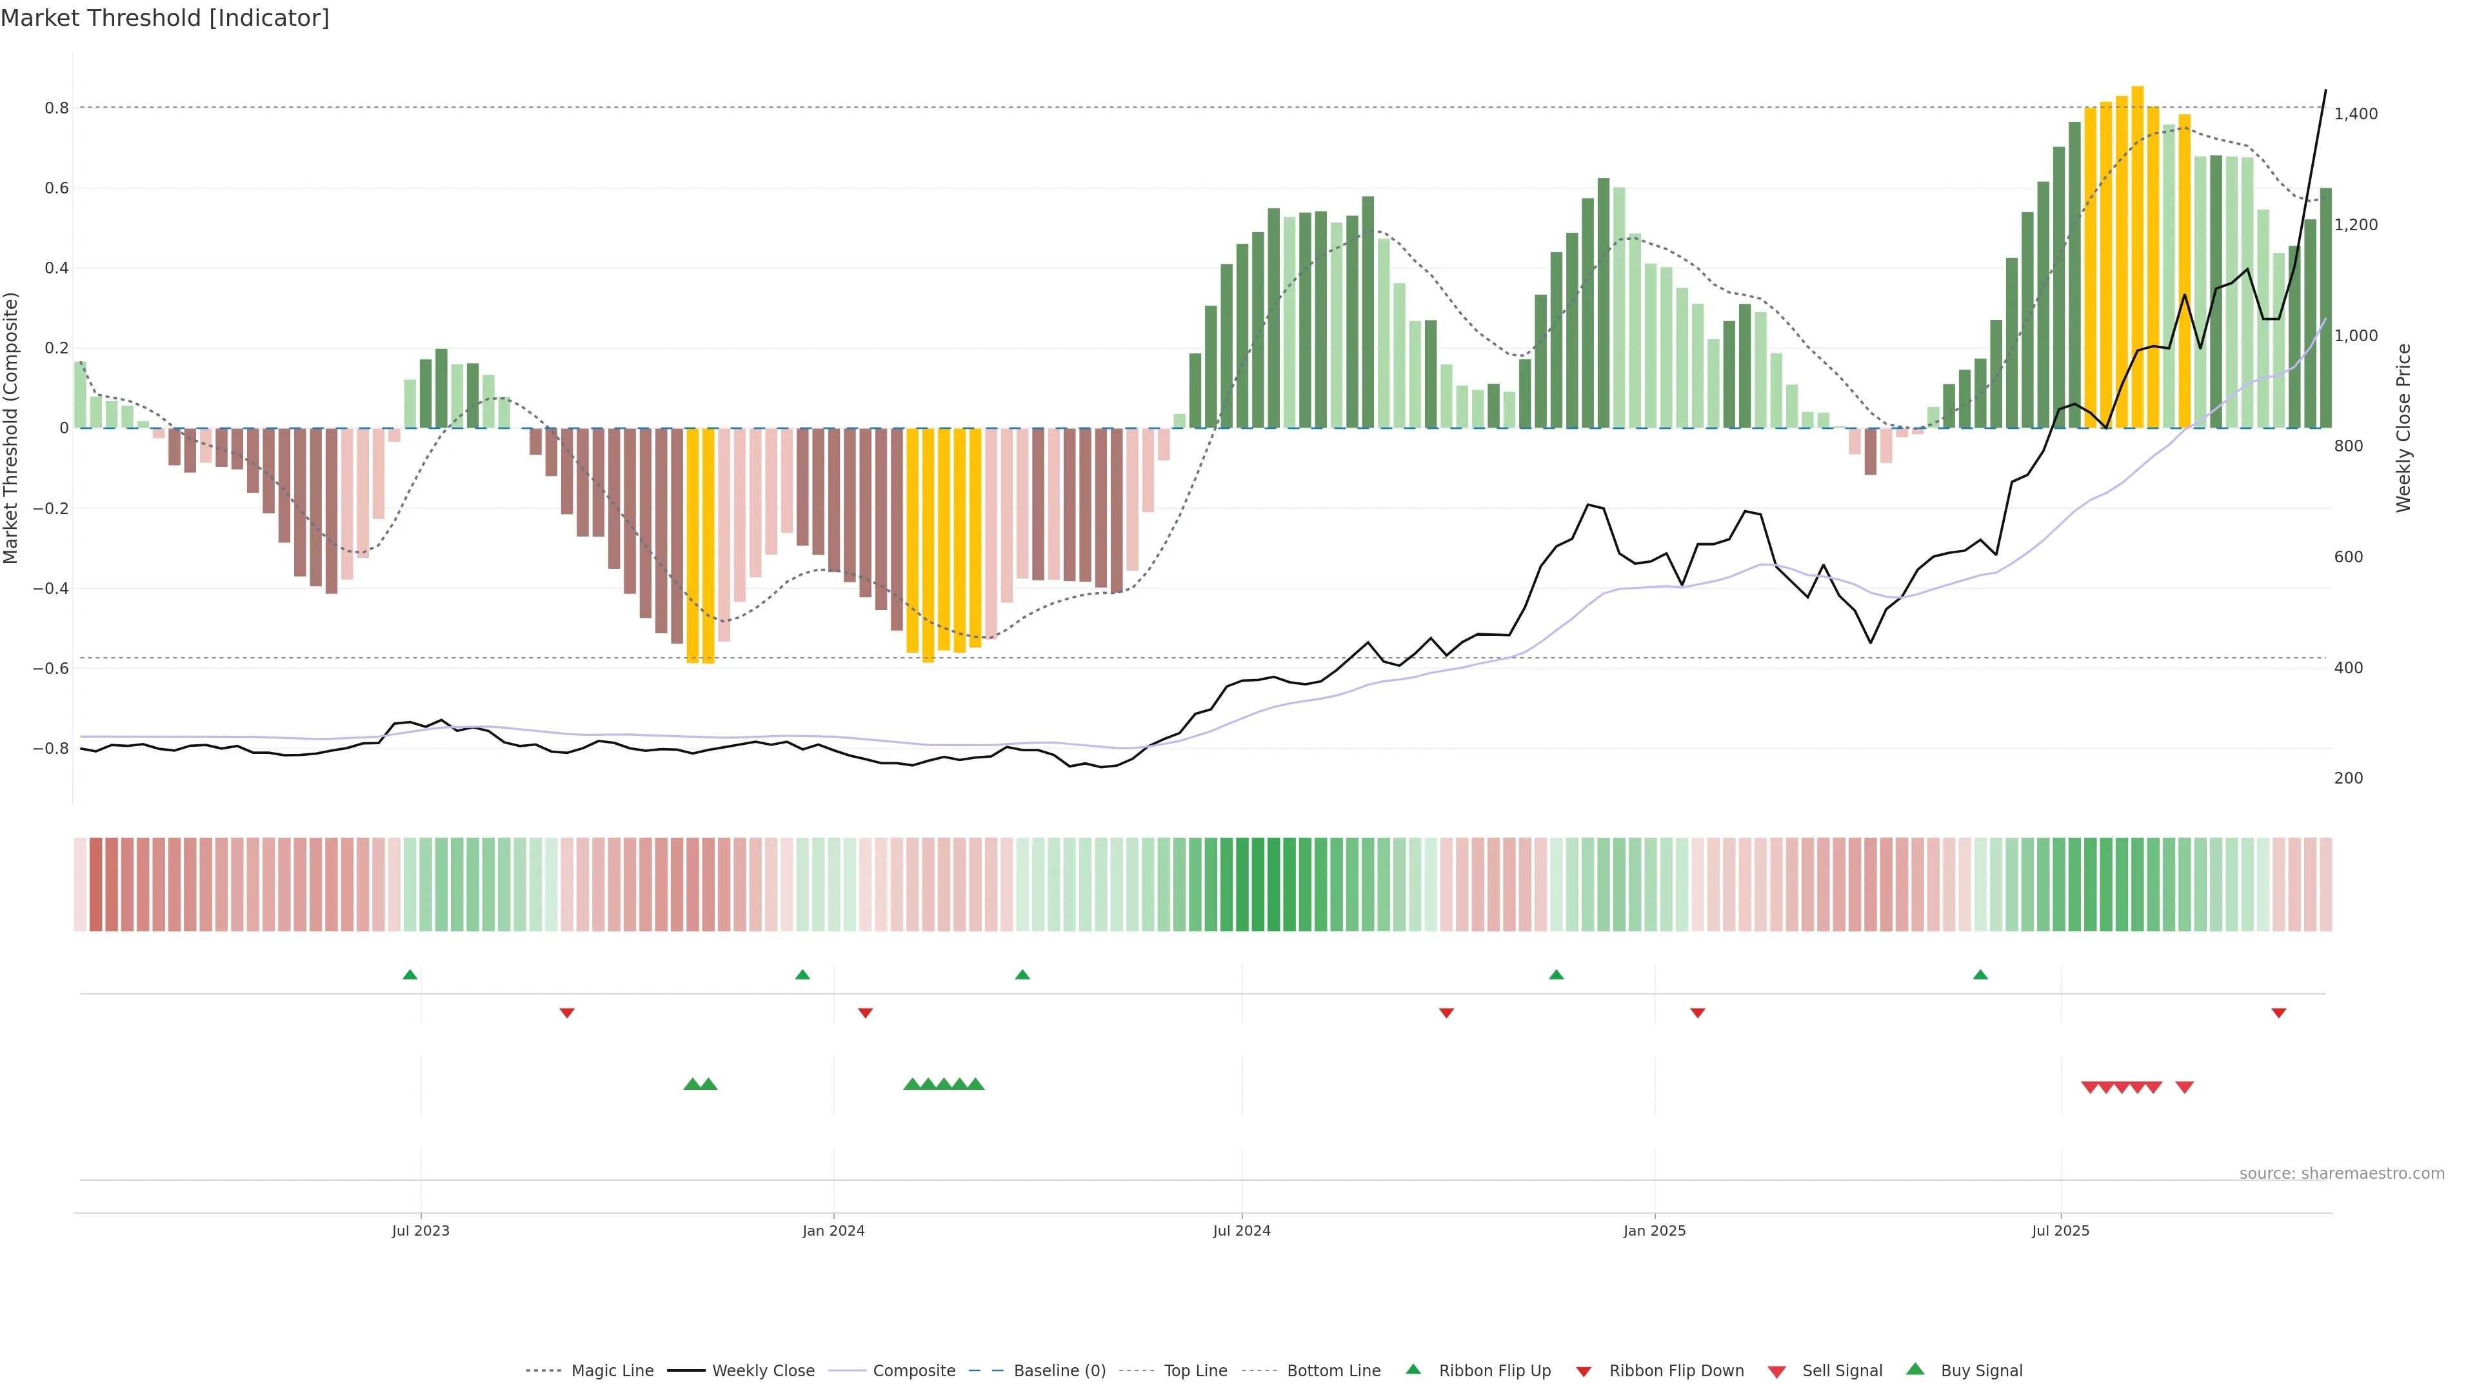The height and width of the screenshot is (1393, 2477).
Task: Click the Jan 2025 x-axis label
Action: coord(1654,1230)
